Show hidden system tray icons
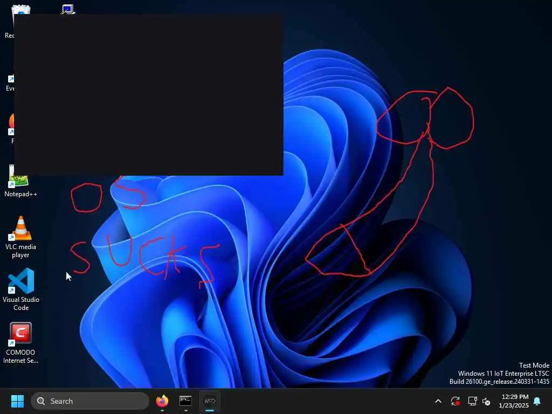Viewport: 552px width, 414px height. (438, 401)
